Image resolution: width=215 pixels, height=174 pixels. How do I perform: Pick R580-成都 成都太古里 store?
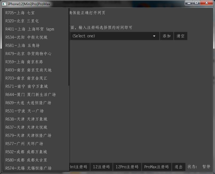tap(26, 160)
